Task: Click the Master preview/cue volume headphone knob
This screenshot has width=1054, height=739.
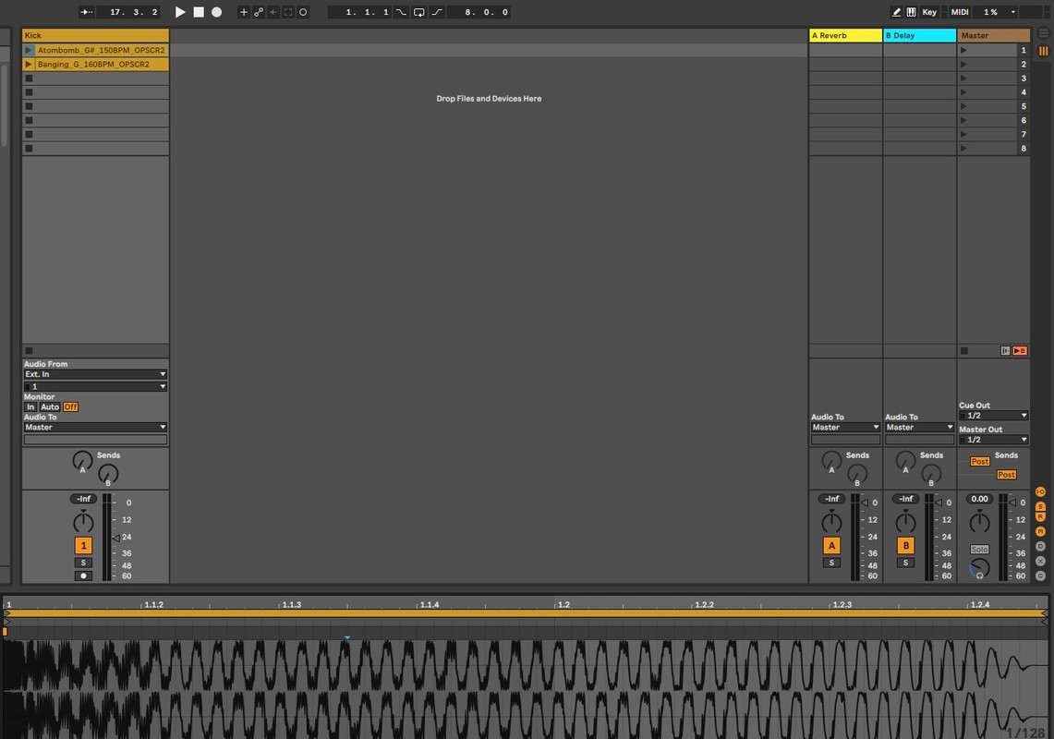Action: click(x=979, y=569)
